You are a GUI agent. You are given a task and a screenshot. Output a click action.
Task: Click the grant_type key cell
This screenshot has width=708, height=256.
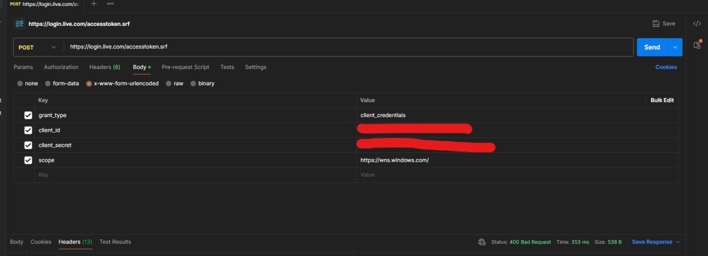pyautogui.click(x=195, y=115)
